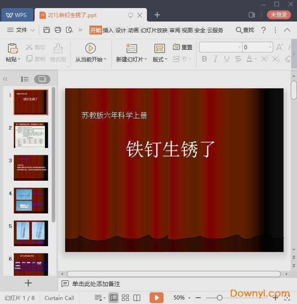
Task: Click the Layout (版式) icon
Action: [x=160, y=48]
